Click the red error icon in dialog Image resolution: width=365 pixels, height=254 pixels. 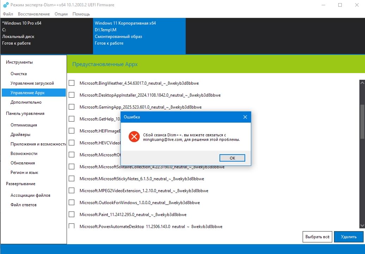pyautogui.click(x=134, y=137)
